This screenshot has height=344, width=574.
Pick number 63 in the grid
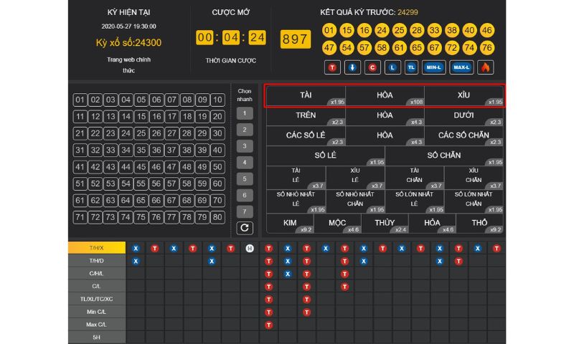(110, 201)
